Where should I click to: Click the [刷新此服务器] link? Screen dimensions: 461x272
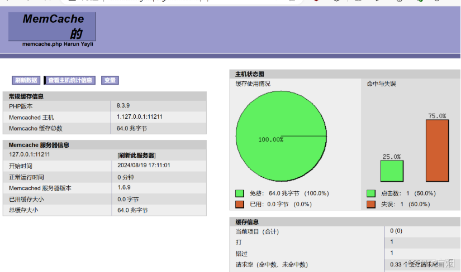tap(137, 155)
